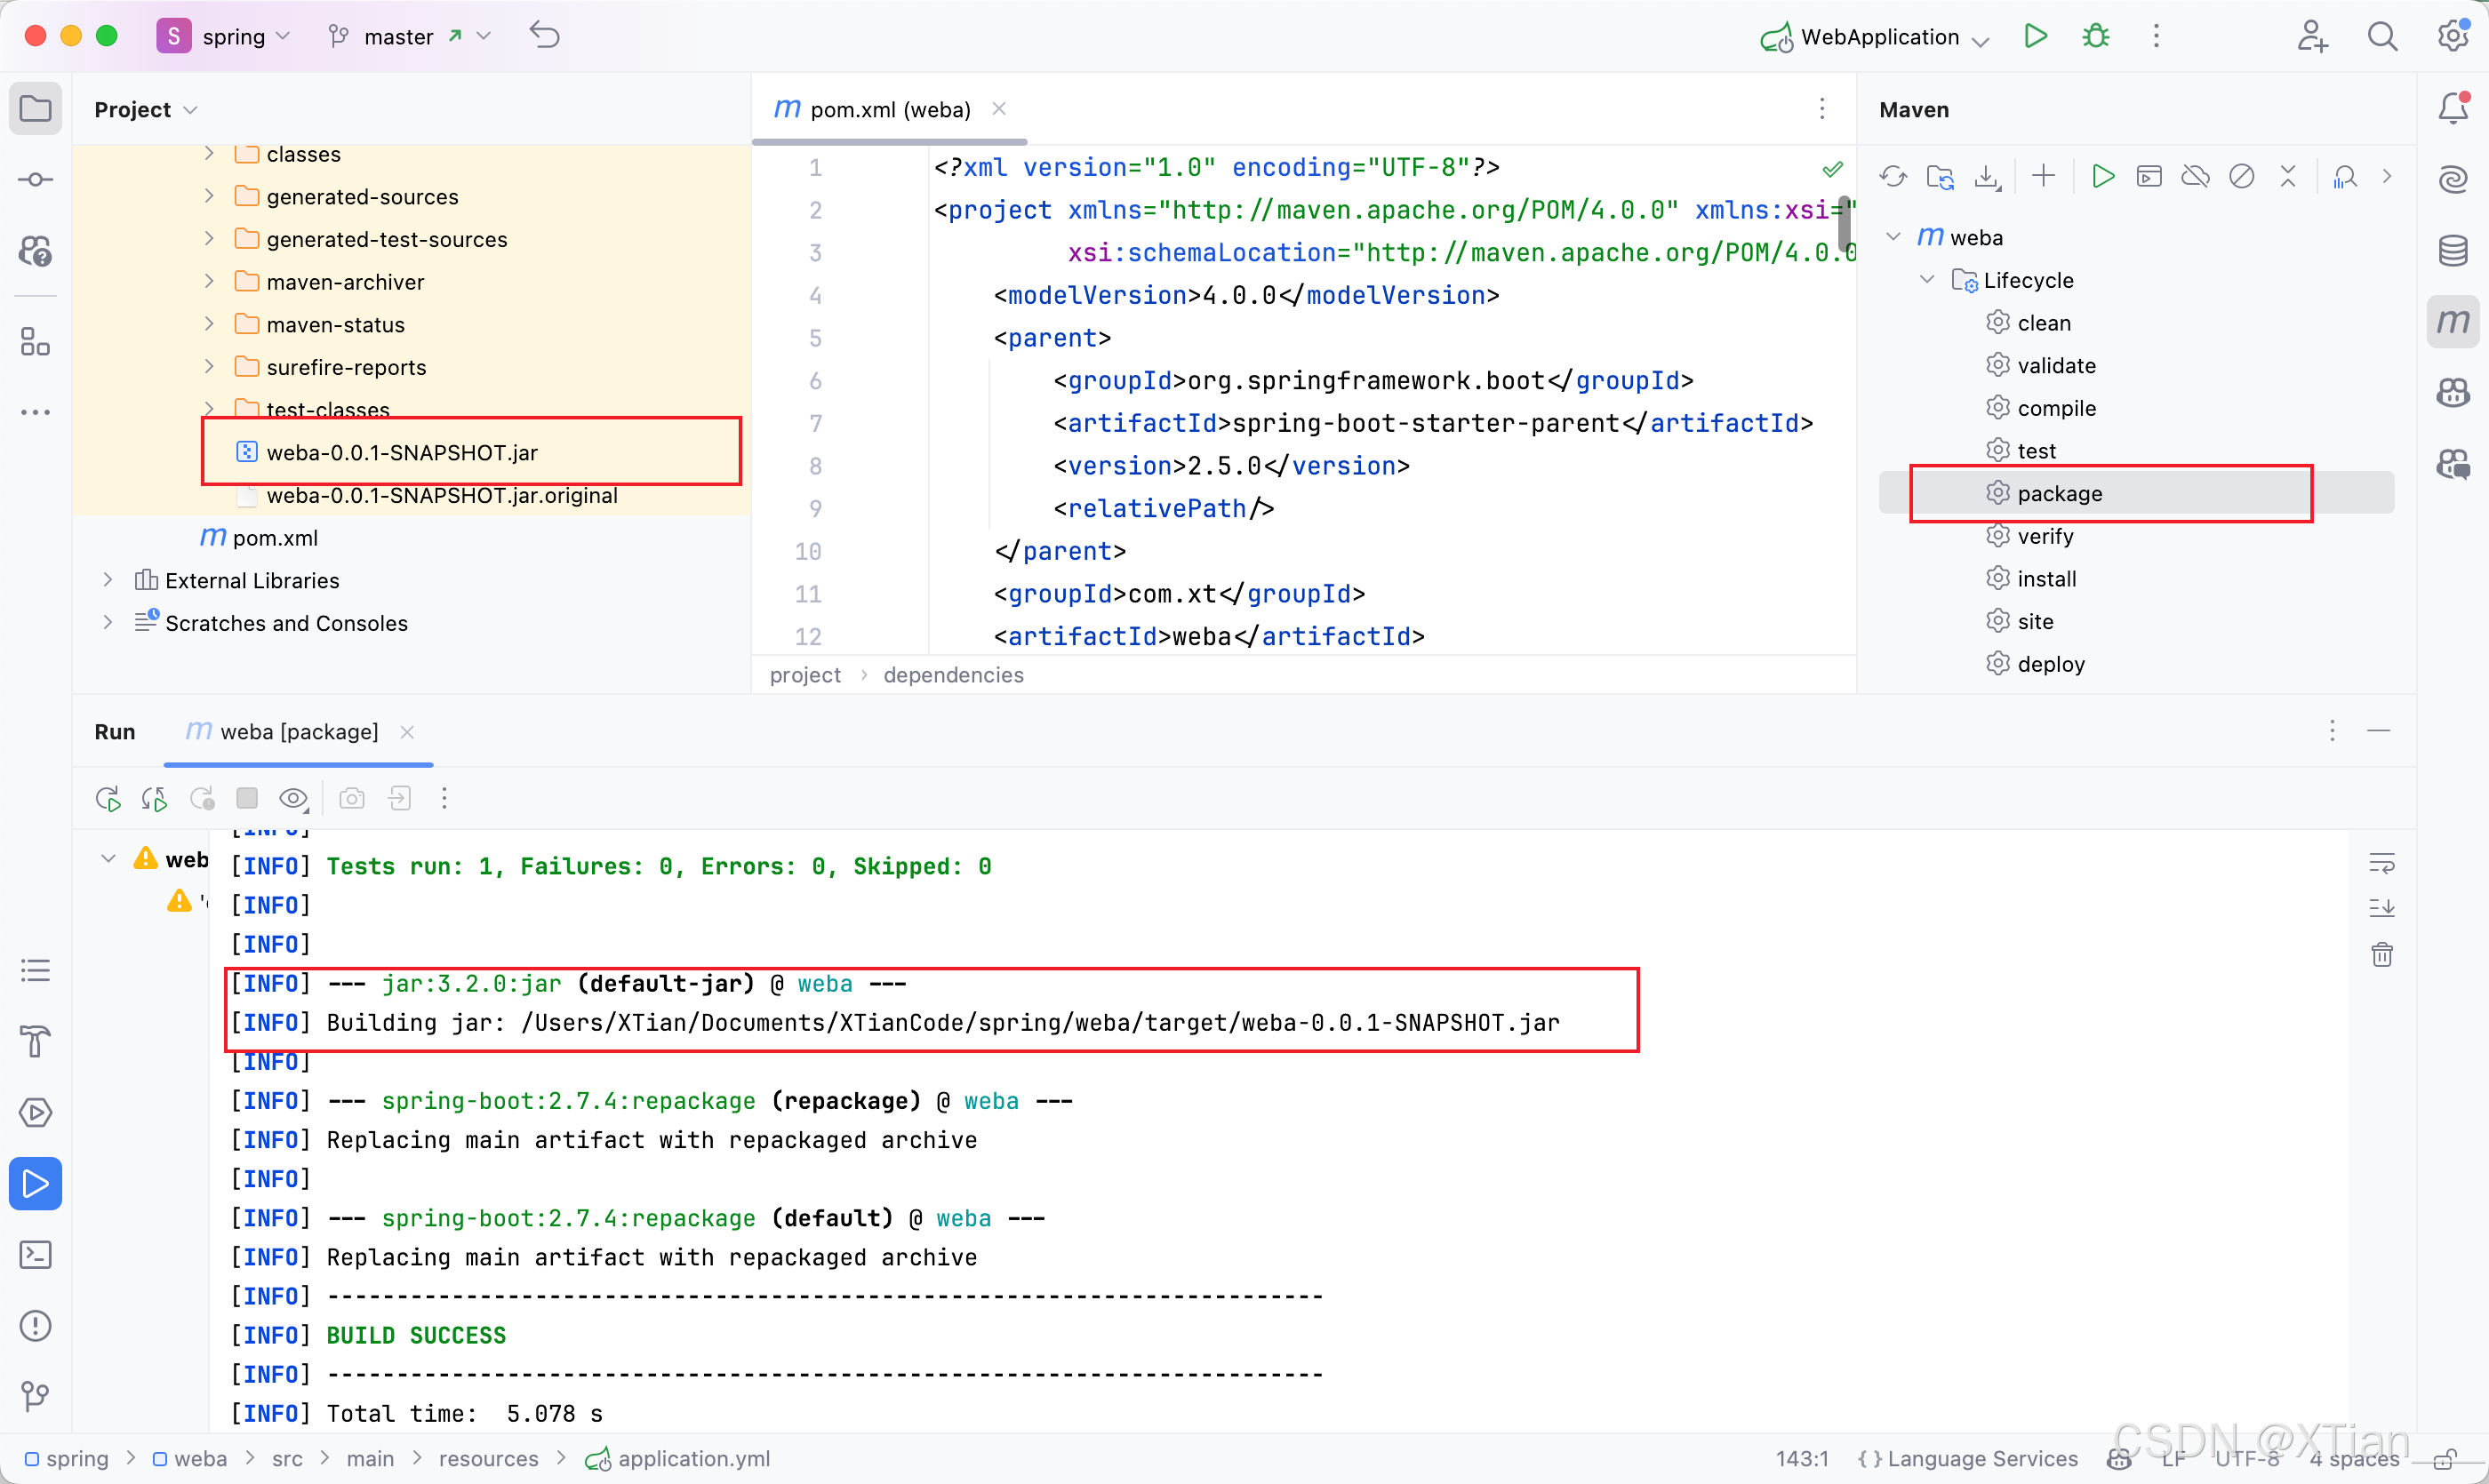
Task: Toggle Maven skip tests mode
Action: pos(2242,177)
